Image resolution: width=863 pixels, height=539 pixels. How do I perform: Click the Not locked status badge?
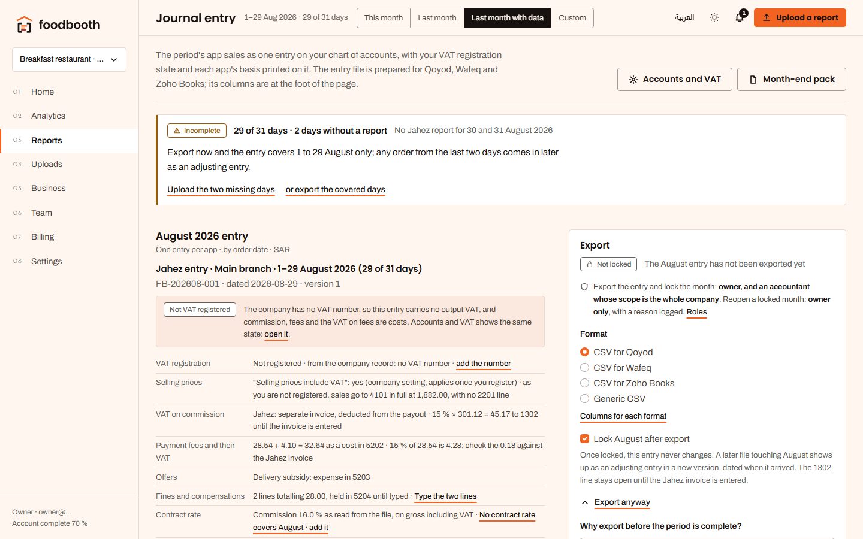[608, 264]
